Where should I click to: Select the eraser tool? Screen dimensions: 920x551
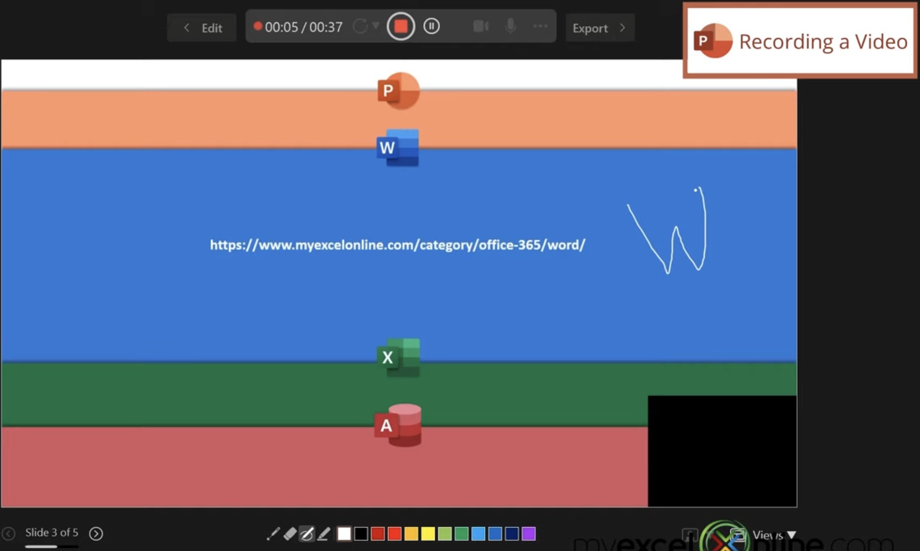pyautogui.click(x=290, y=534)
